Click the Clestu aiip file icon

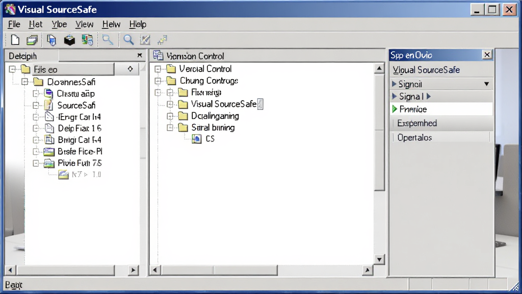[x=48, y=94]
